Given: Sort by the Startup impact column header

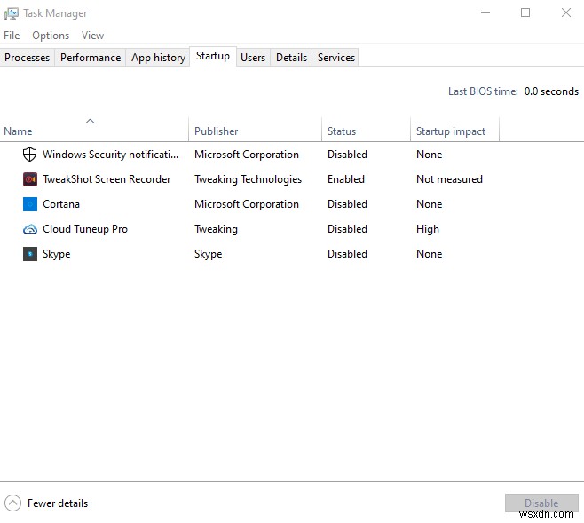Looking at the screenshot, I should [x=454, y=129].
